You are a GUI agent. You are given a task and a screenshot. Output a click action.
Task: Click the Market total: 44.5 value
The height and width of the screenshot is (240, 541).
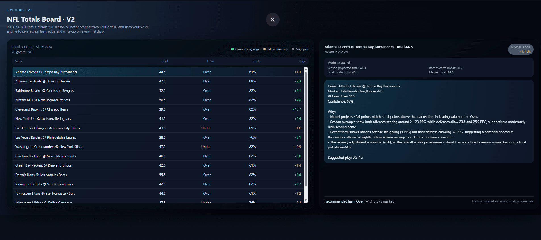[441, 72]
